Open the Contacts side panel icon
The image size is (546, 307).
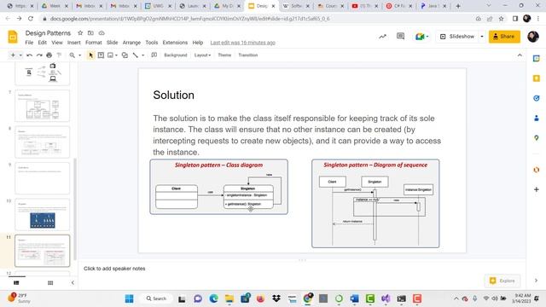[537, 118]
